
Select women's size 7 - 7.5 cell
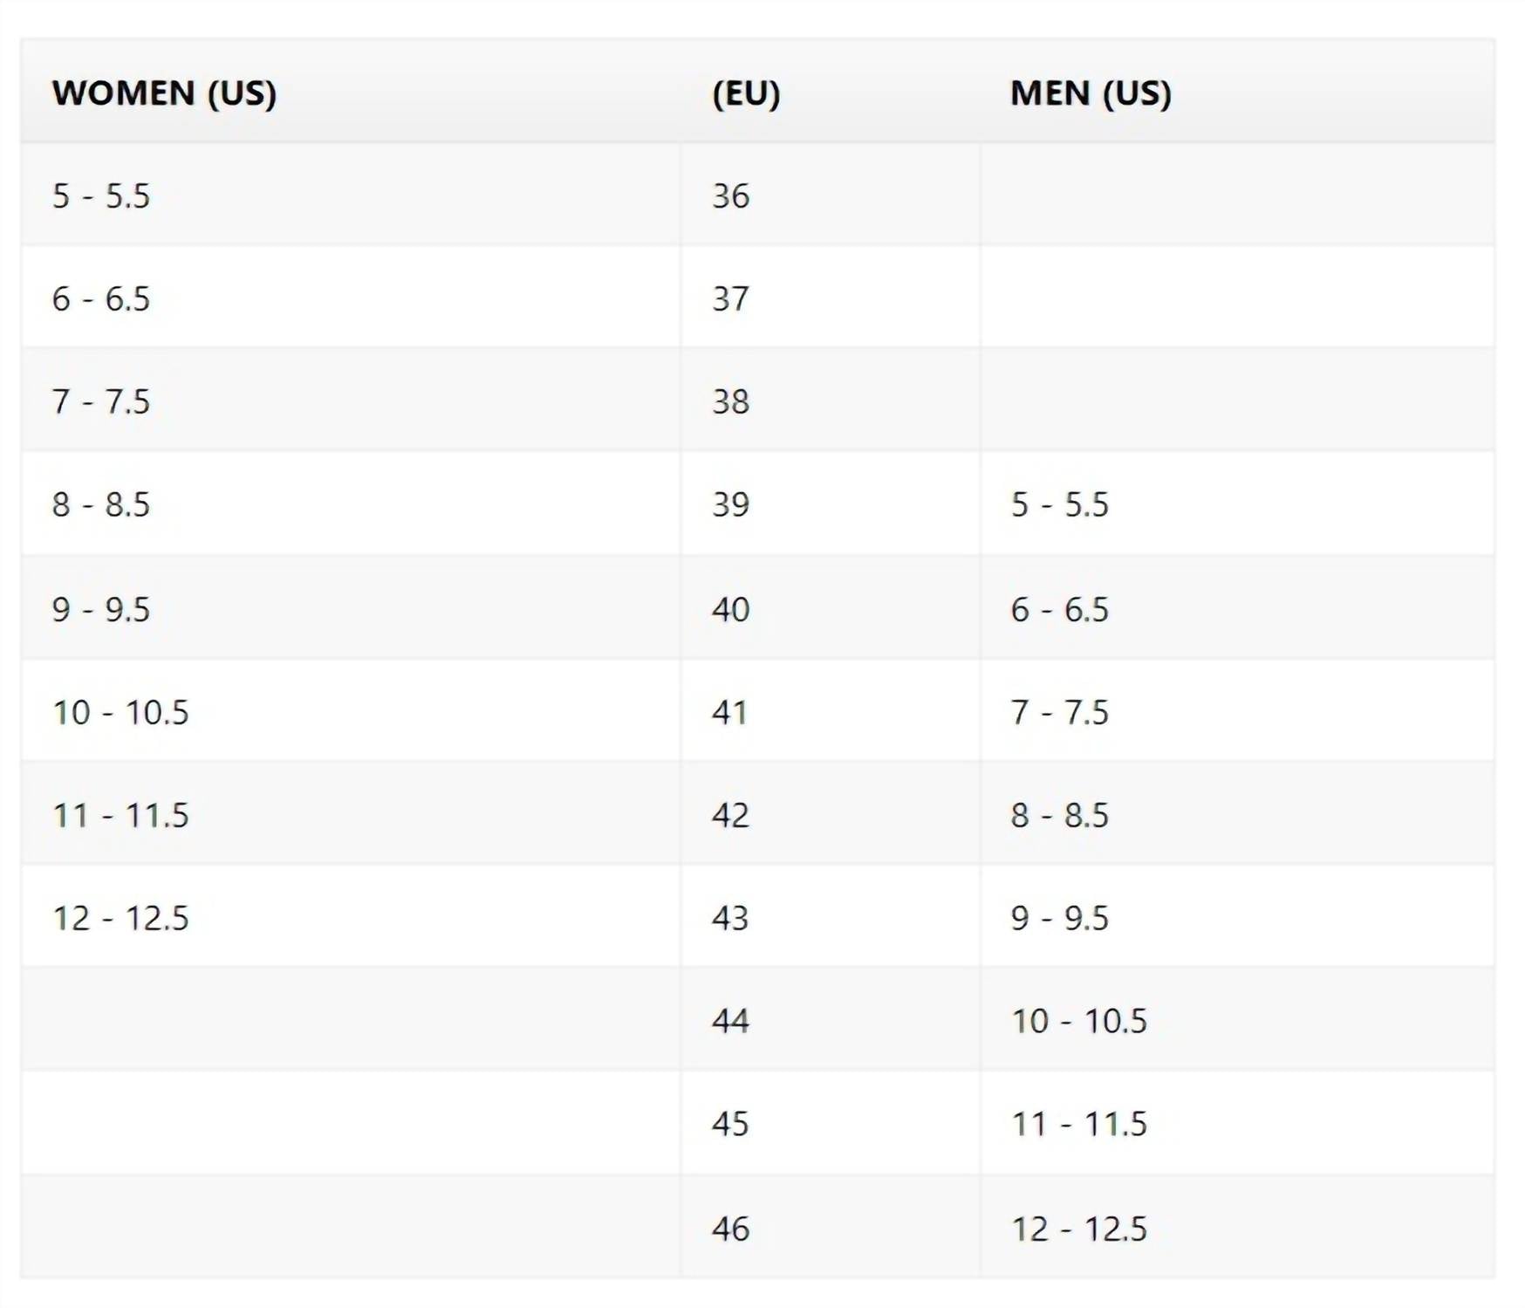(101, 401)
